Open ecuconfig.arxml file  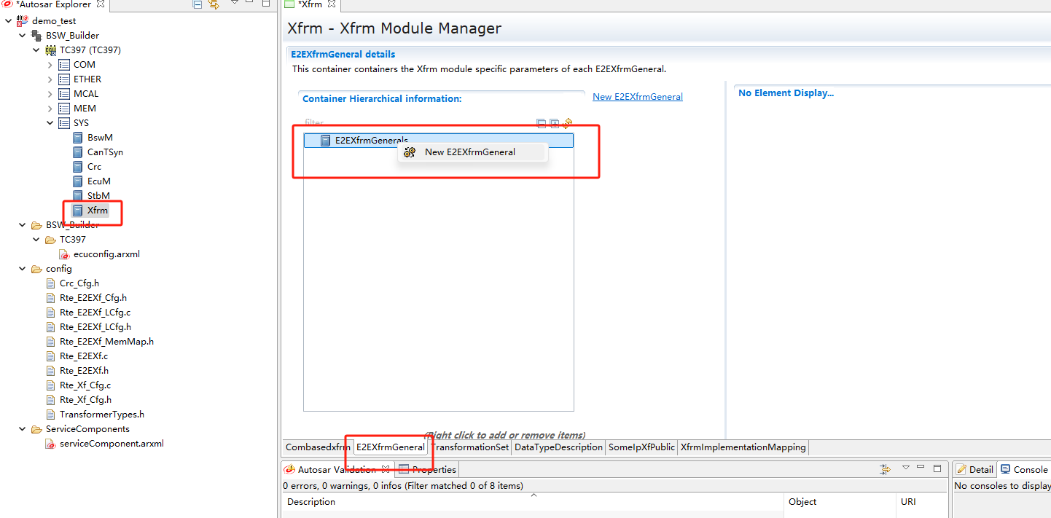point(106,254)
